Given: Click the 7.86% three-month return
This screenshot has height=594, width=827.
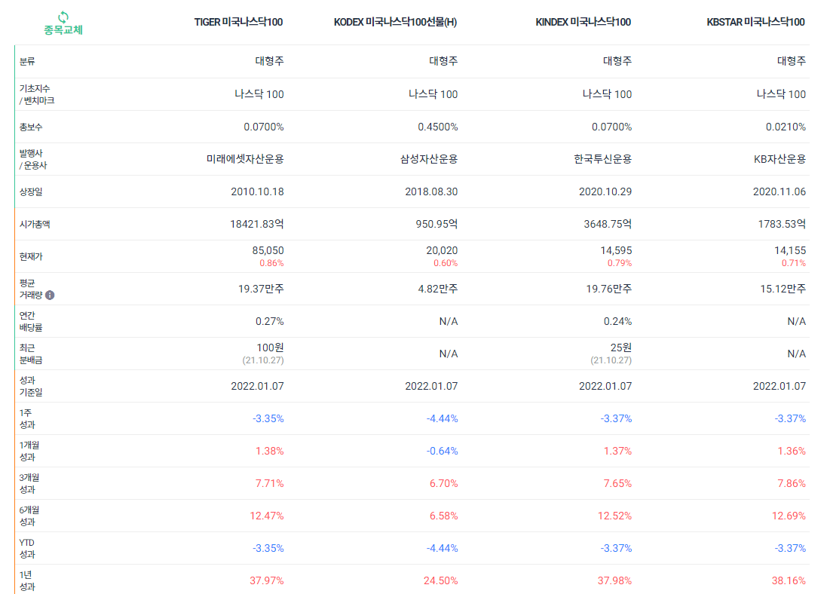Looking at the screenshot, I should 792,484.
